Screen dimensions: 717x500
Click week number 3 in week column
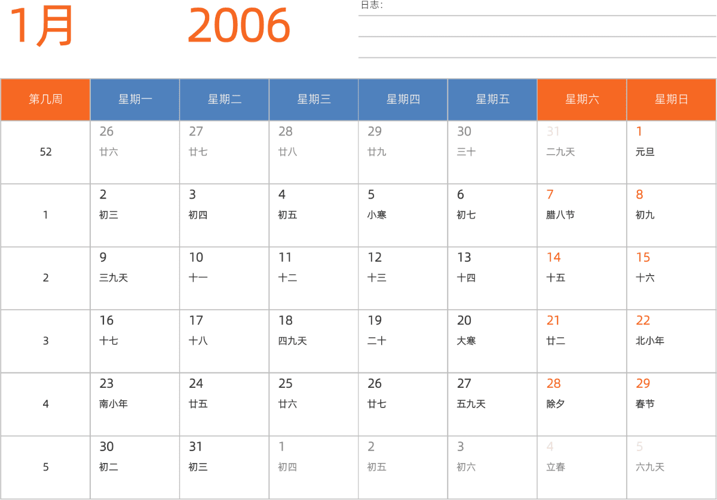coord(45,341)
